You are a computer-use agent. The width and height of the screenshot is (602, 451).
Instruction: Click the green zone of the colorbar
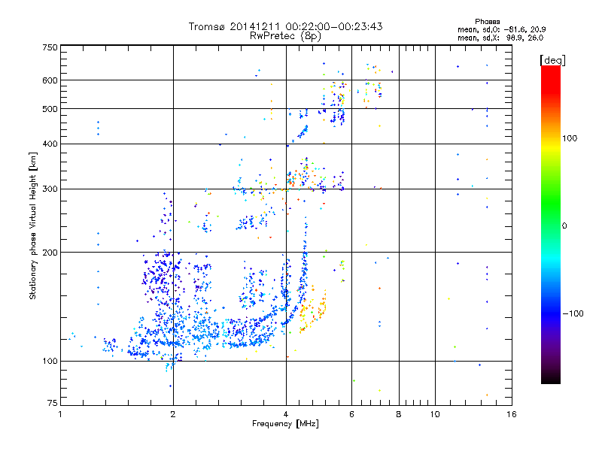(551, 203)
